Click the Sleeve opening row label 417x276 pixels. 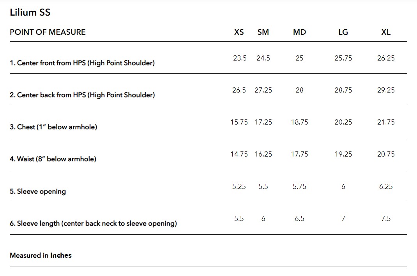click(x=38, y=191)
